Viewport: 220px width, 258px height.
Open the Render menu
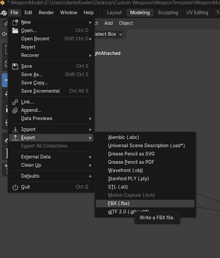point(46,13)
